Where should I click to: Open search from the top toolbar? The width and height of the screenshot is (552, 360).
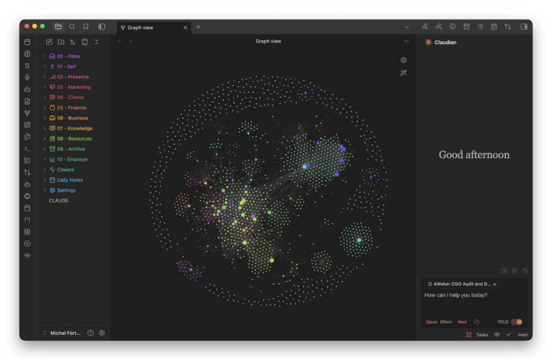(x=72, y=27)
